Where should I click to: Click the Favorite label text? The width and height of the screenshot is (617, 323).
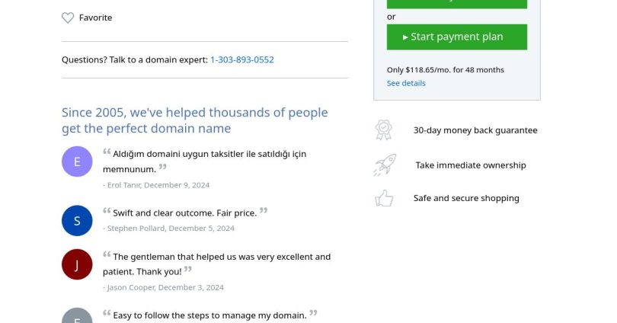pyautogui.click(x=96, y=18)
